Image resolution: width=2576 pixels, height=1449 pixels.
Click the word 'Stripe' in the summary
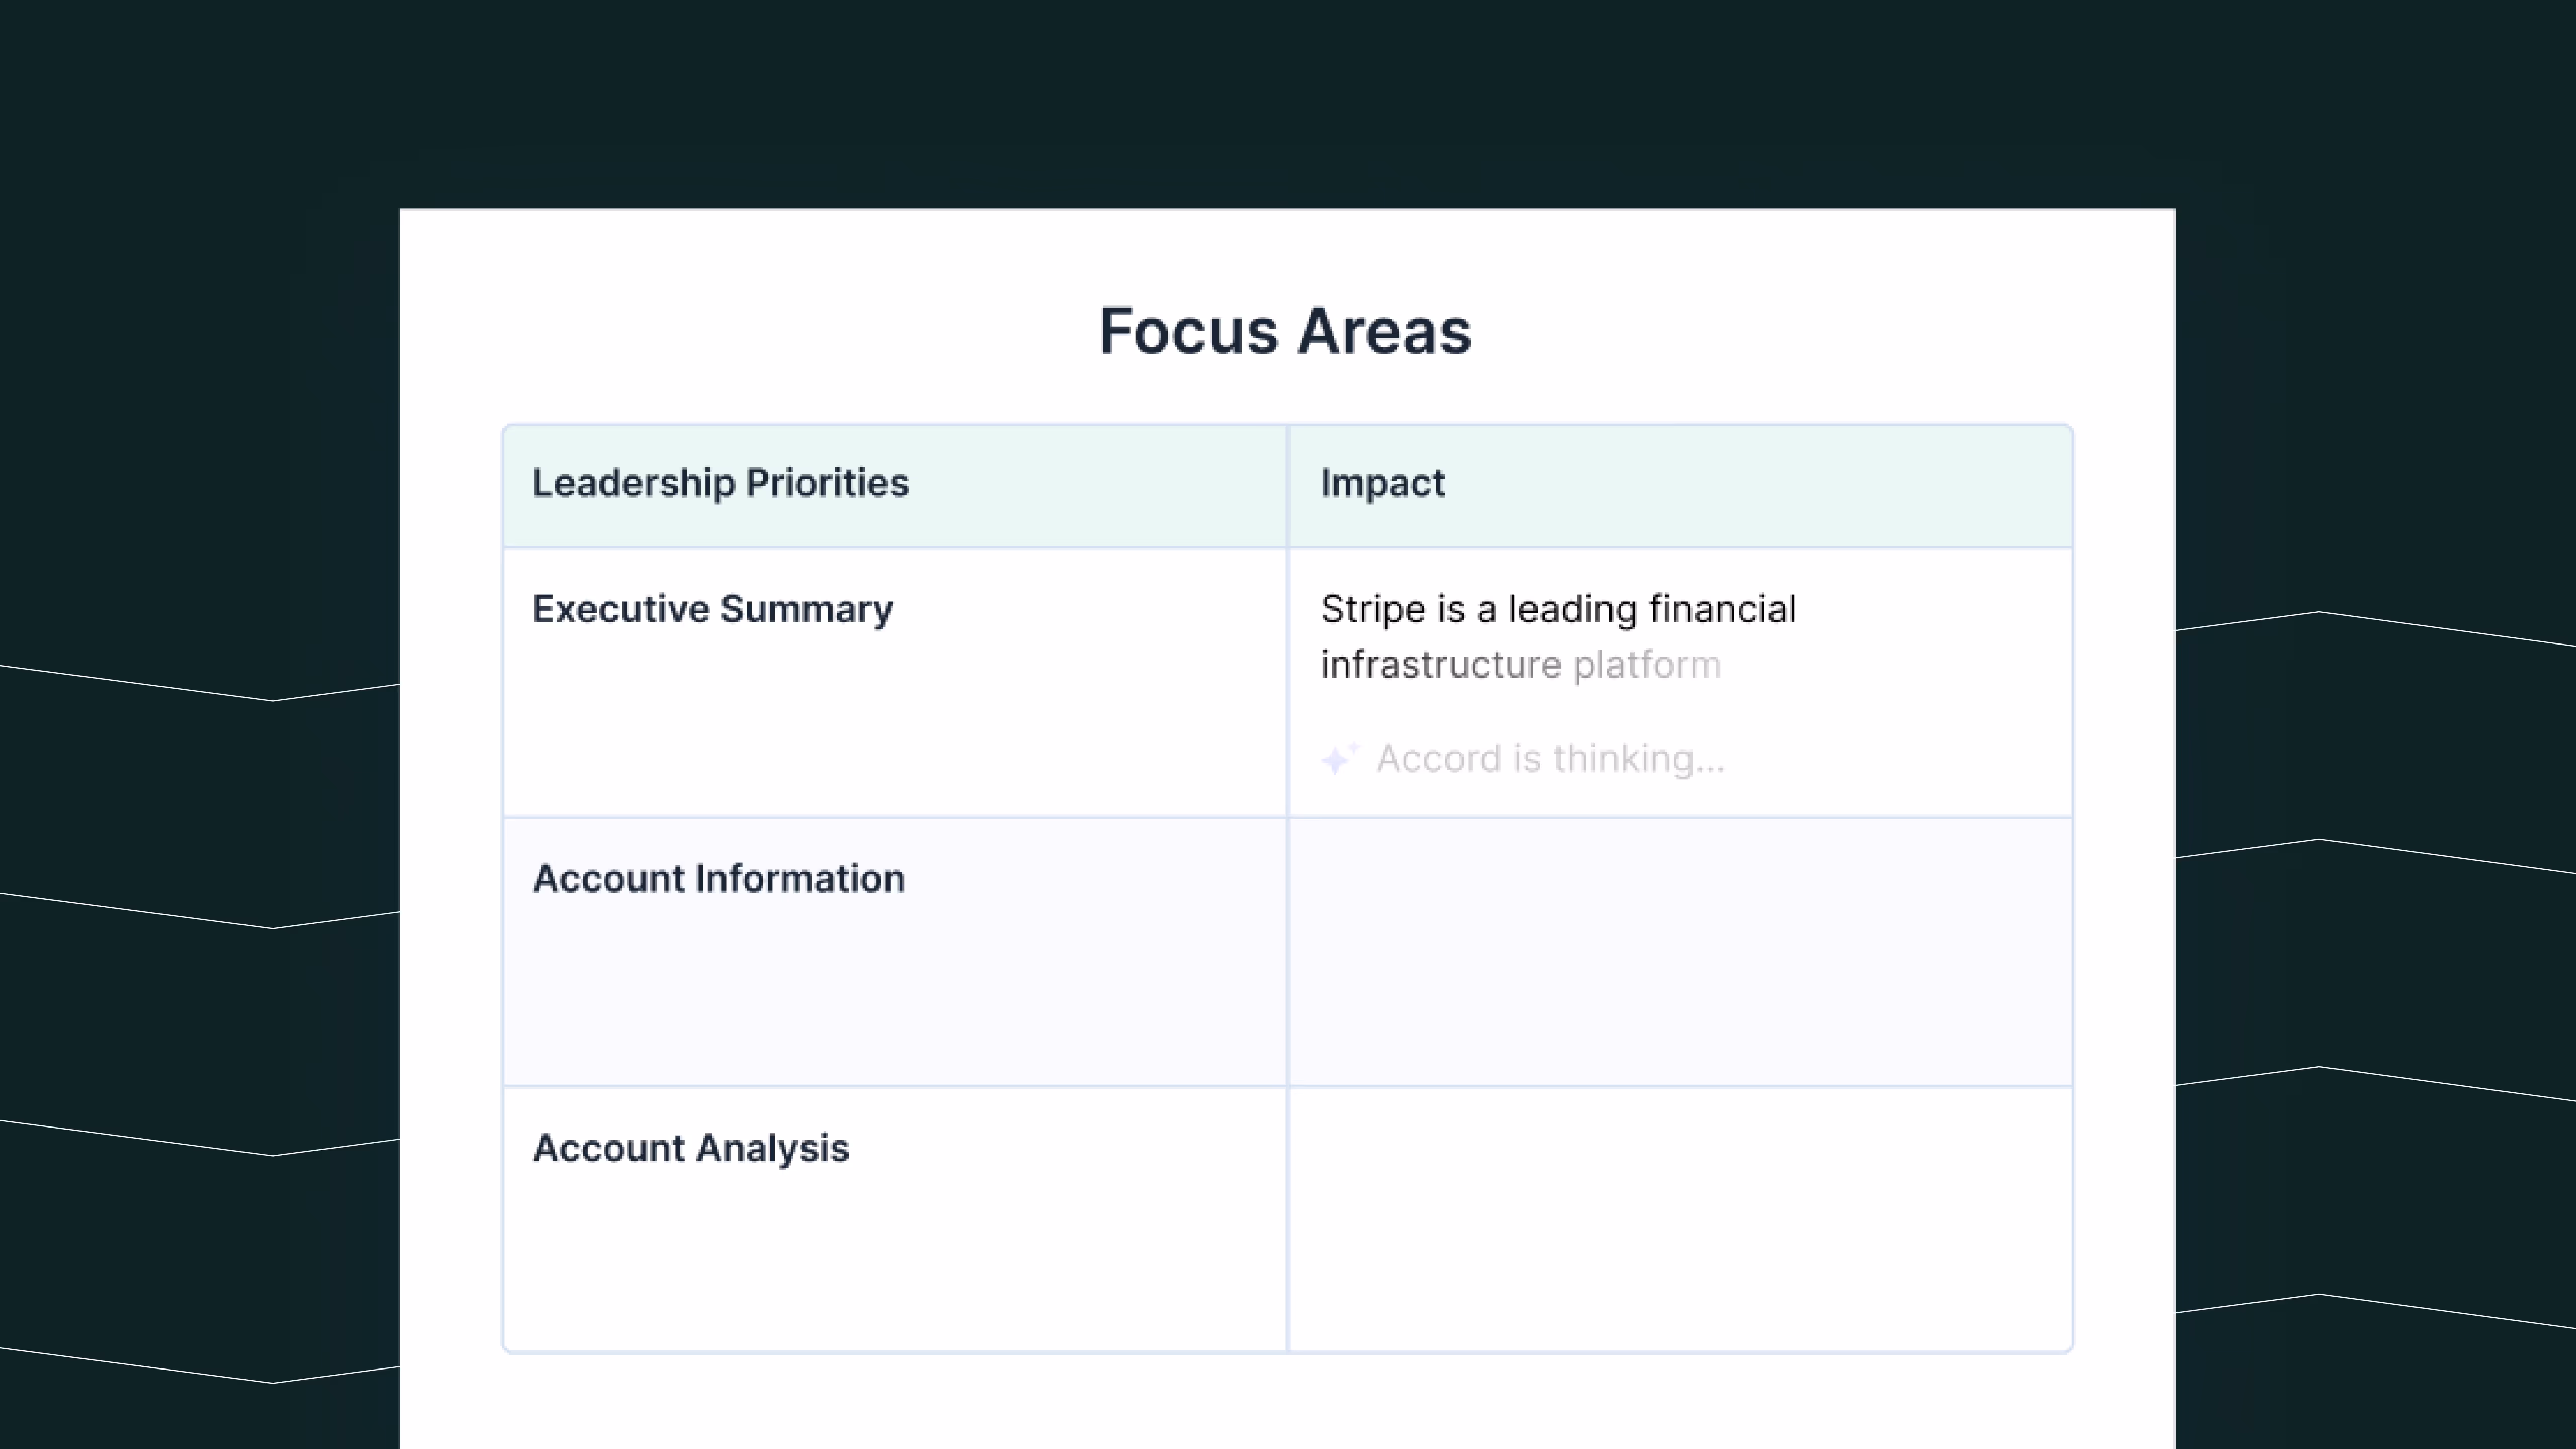pos(1372,609)
